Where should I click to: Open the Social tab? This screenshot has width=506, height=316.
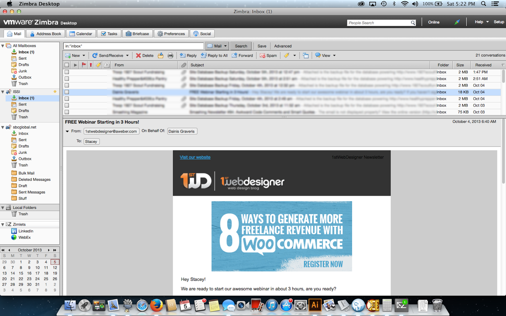coord(202,34)
